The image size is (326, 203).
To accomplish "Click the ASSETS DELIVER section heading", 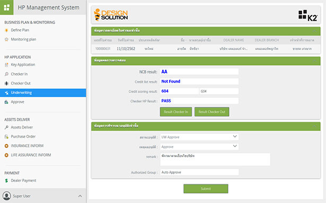I will point(17,119).
